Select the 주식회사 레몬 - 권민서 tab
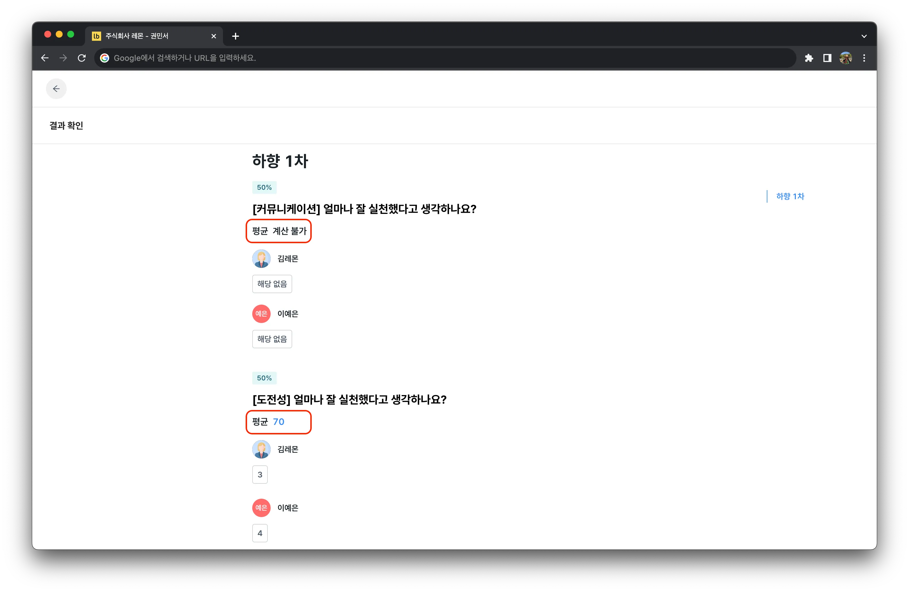The height and width of the screenshot is (592, 909). coord(154,36)
